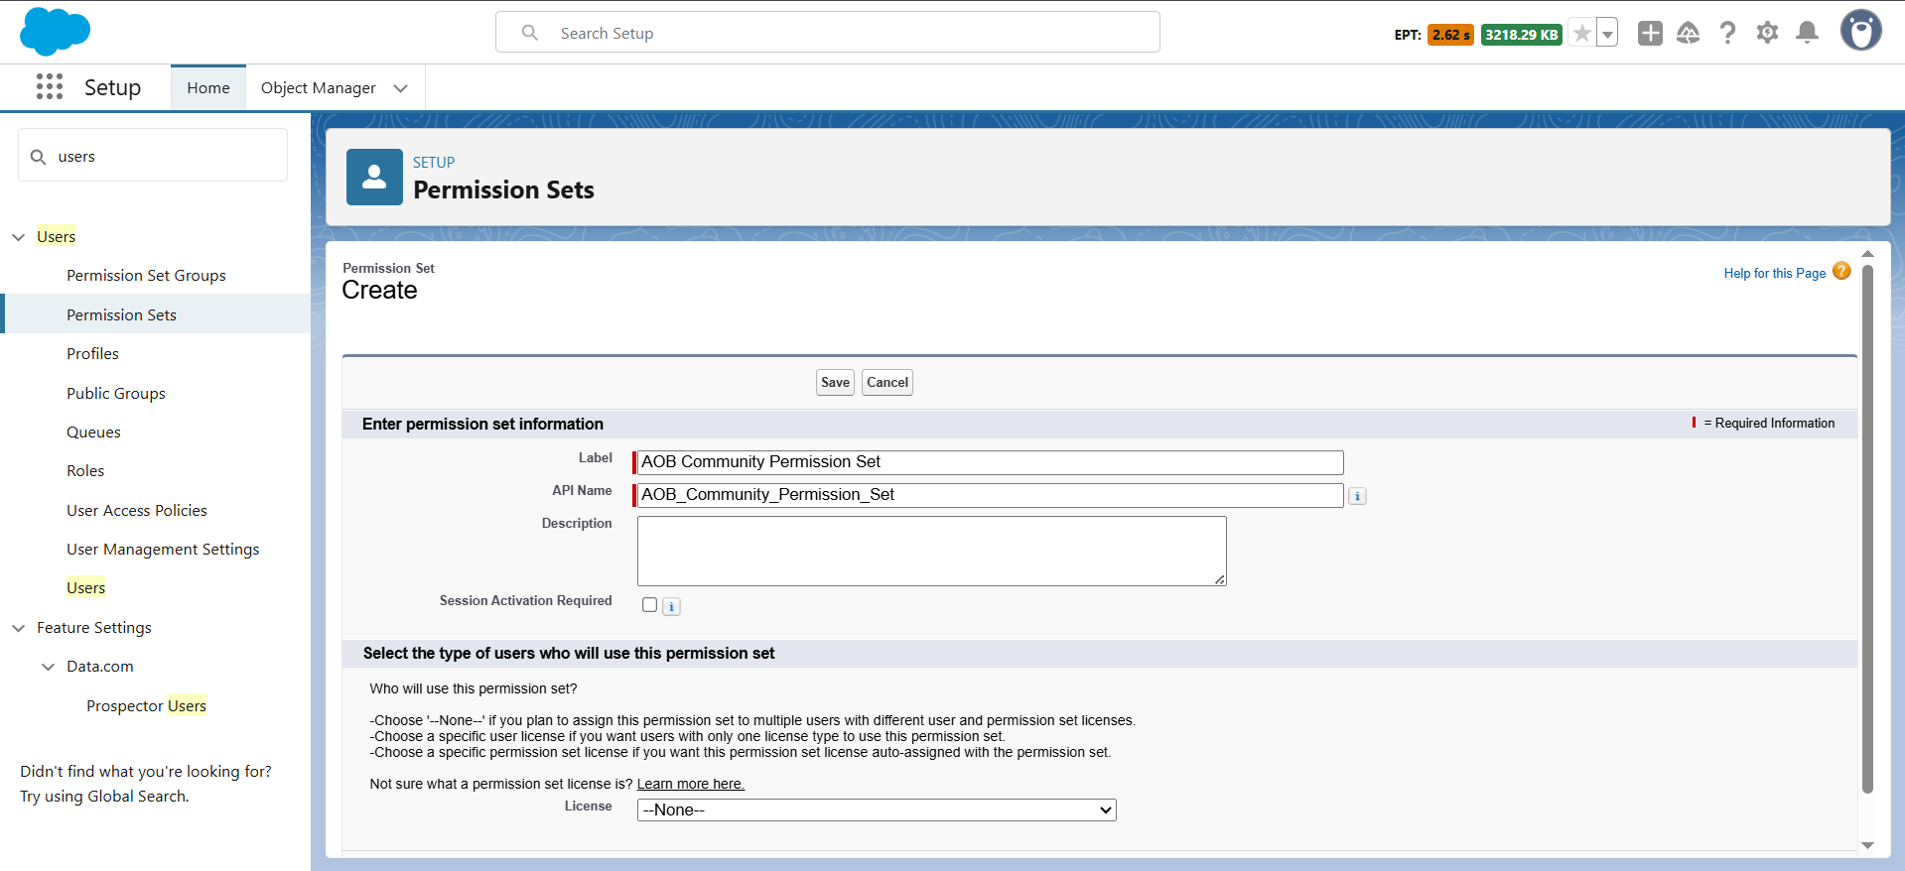Click the API Name info icon

point(1357,496)
